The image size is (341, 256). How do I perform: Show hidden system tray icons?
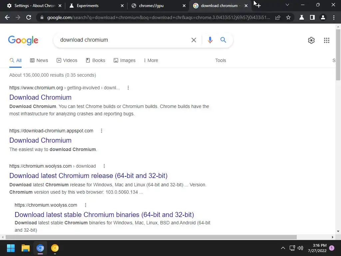point(283,248)
